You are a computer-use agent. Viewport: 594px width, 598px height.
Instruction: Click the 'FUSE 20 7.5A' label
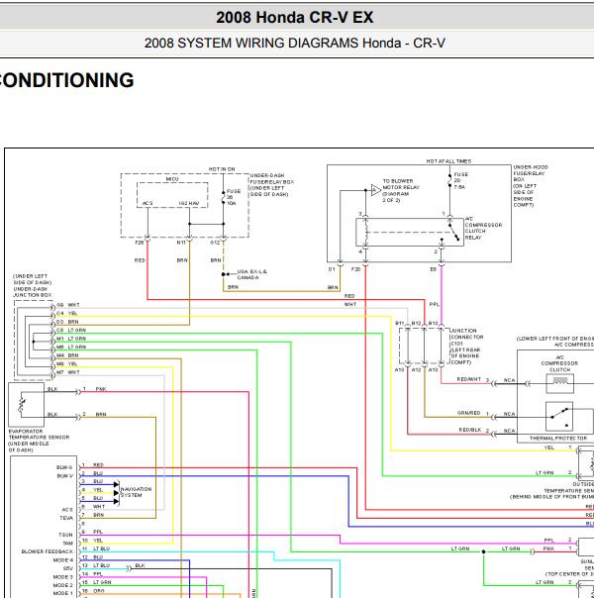(460, 180)
